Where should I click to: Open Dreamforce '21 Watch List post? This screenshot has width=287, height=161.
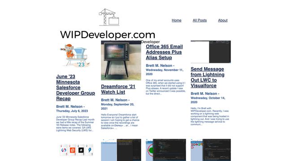point(118,89)
